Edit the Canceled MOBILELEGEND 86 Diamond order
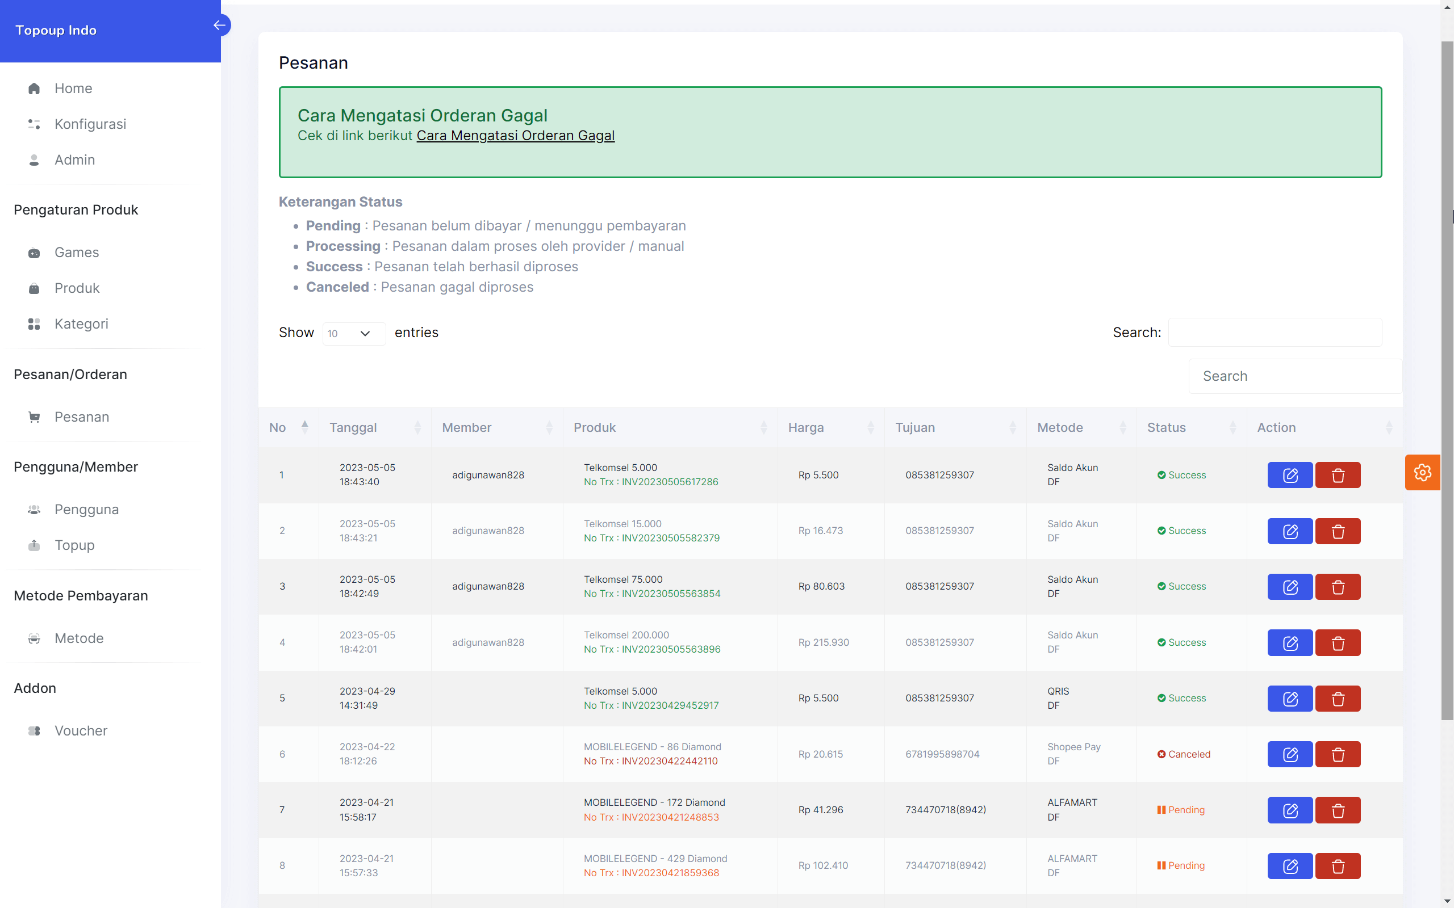 1289,754
